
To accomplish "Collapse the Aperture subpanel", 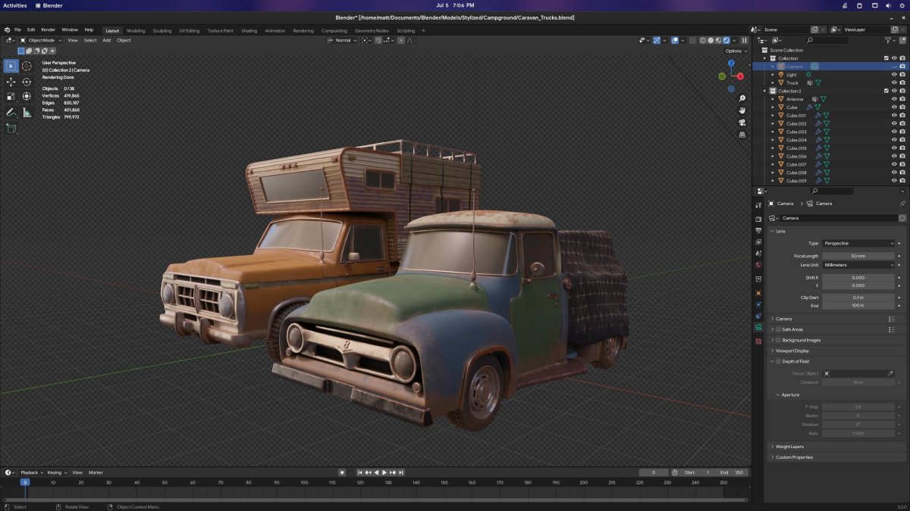I will pos(778,394).
